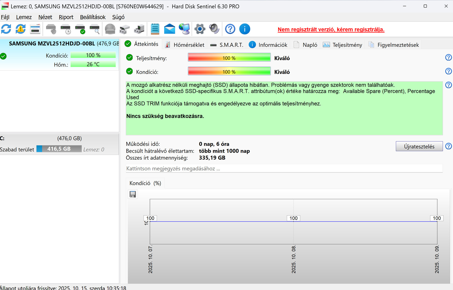Screen dimensions: 453x290
Task: Switch to the Információk tab
Action: coord(268,45)
